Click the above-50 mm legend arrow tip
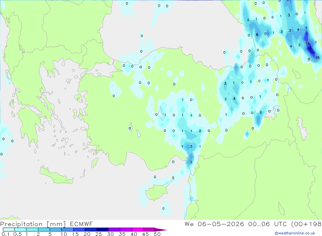322x236 pixels. [x=161, y=230]
